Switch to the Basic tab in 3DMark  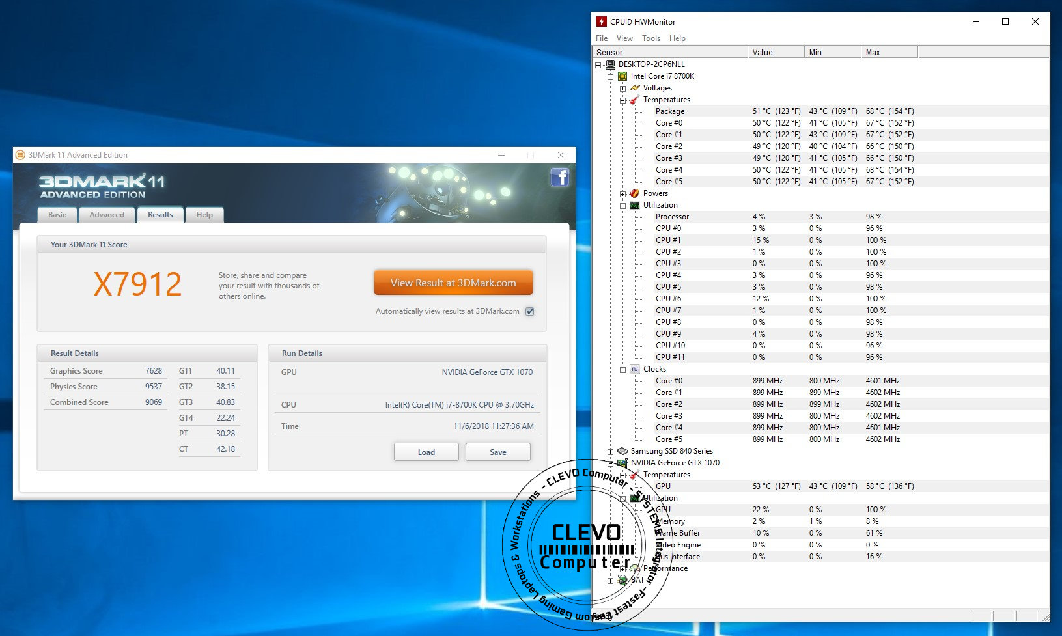tap(57, 215)
